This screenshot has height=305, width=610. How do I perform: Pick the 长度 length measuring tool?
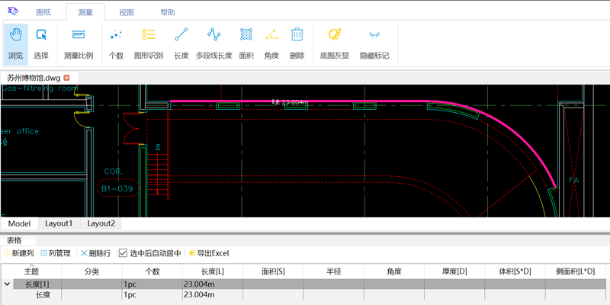(x=181, y=43)
